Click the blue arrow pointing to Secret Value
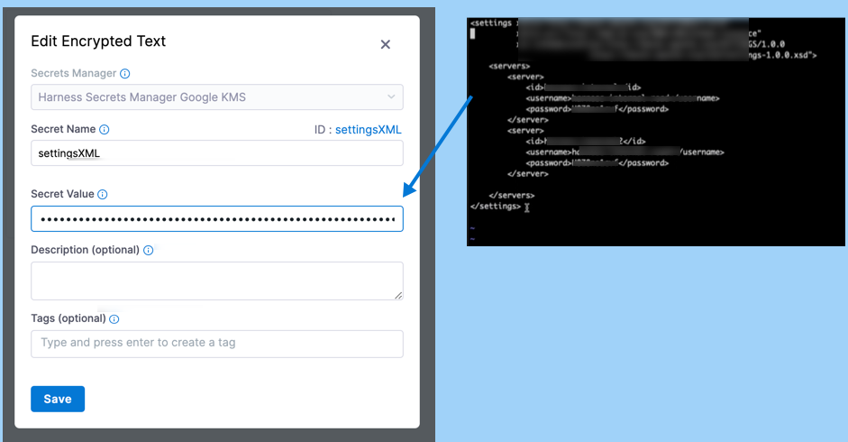 (438, 144)
